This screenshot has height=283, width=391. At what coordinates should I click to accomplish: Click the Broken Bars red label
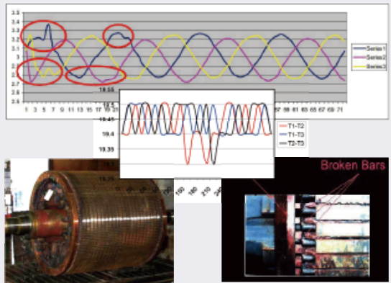click(353, 165)
